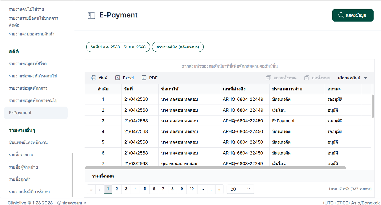This screenshot has width=381, height=205.
Task: Click the green show data search button
Action: click(353, 15)
